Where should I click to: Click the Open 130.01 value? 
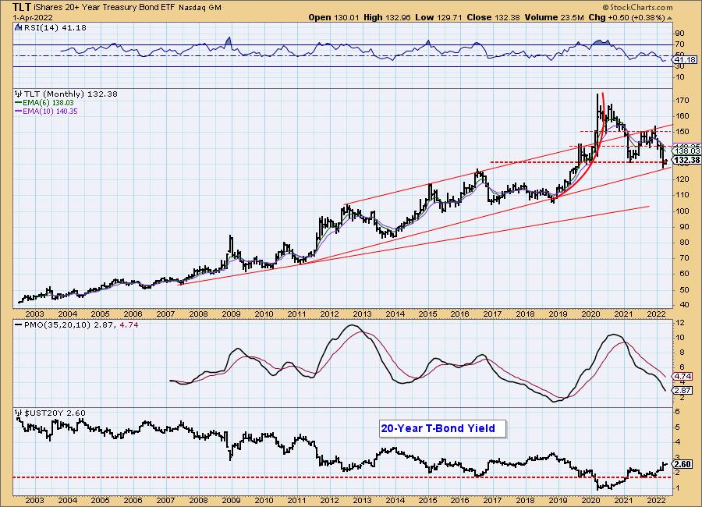pyautogui.click(x=334, y=17)
